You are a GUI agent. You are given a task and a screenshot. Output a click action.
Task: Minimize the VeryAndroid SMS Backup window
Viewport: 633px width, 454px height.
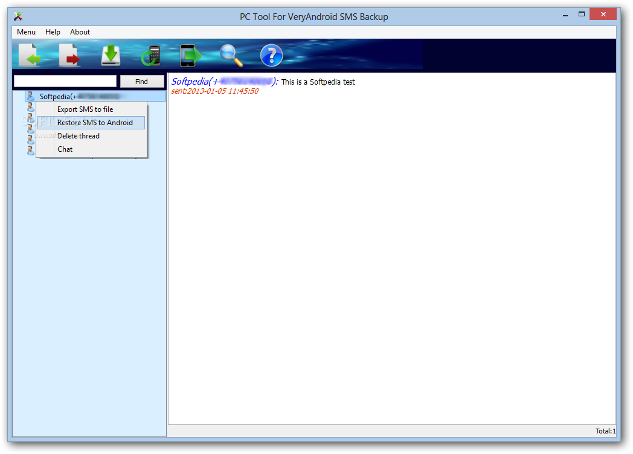(565, 15)
